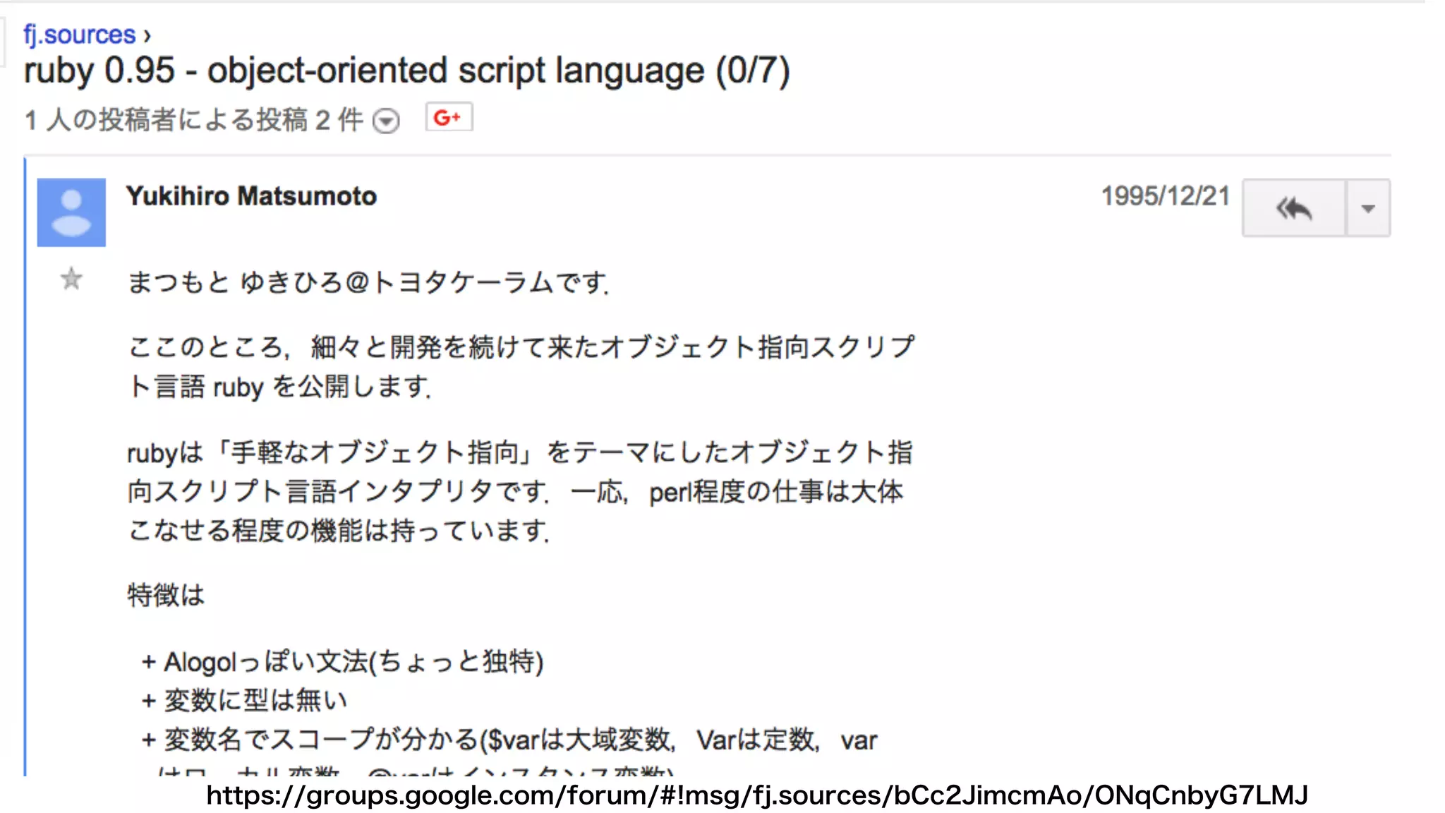Click the author name Yukihiro Matsumoto
This screenshot has height=813, width=1445.
tap(251, 196)
